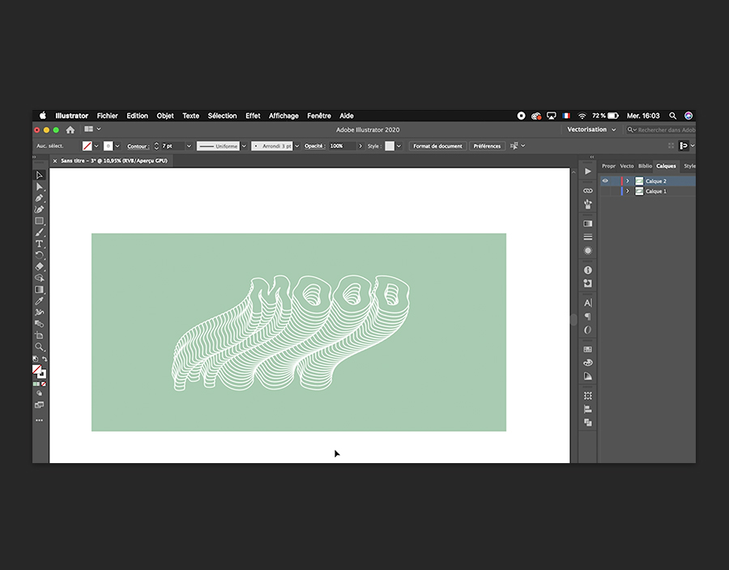Select the Selection (black arrow) tool
The height and width of the screenshot is (570, 729).
[x=40, y=175]
